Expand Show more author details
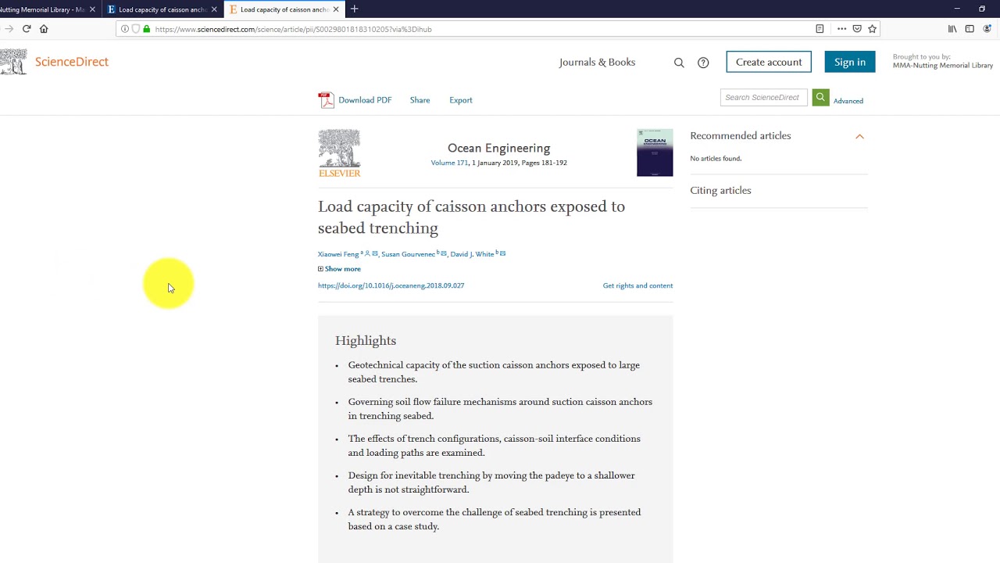The width and height of the screenshot is (1000, 563). (339, 269)
